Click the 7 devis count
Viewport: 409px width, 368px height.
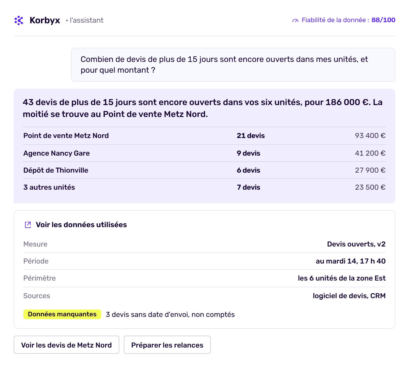pyautogui.click(x=249, y=187)
